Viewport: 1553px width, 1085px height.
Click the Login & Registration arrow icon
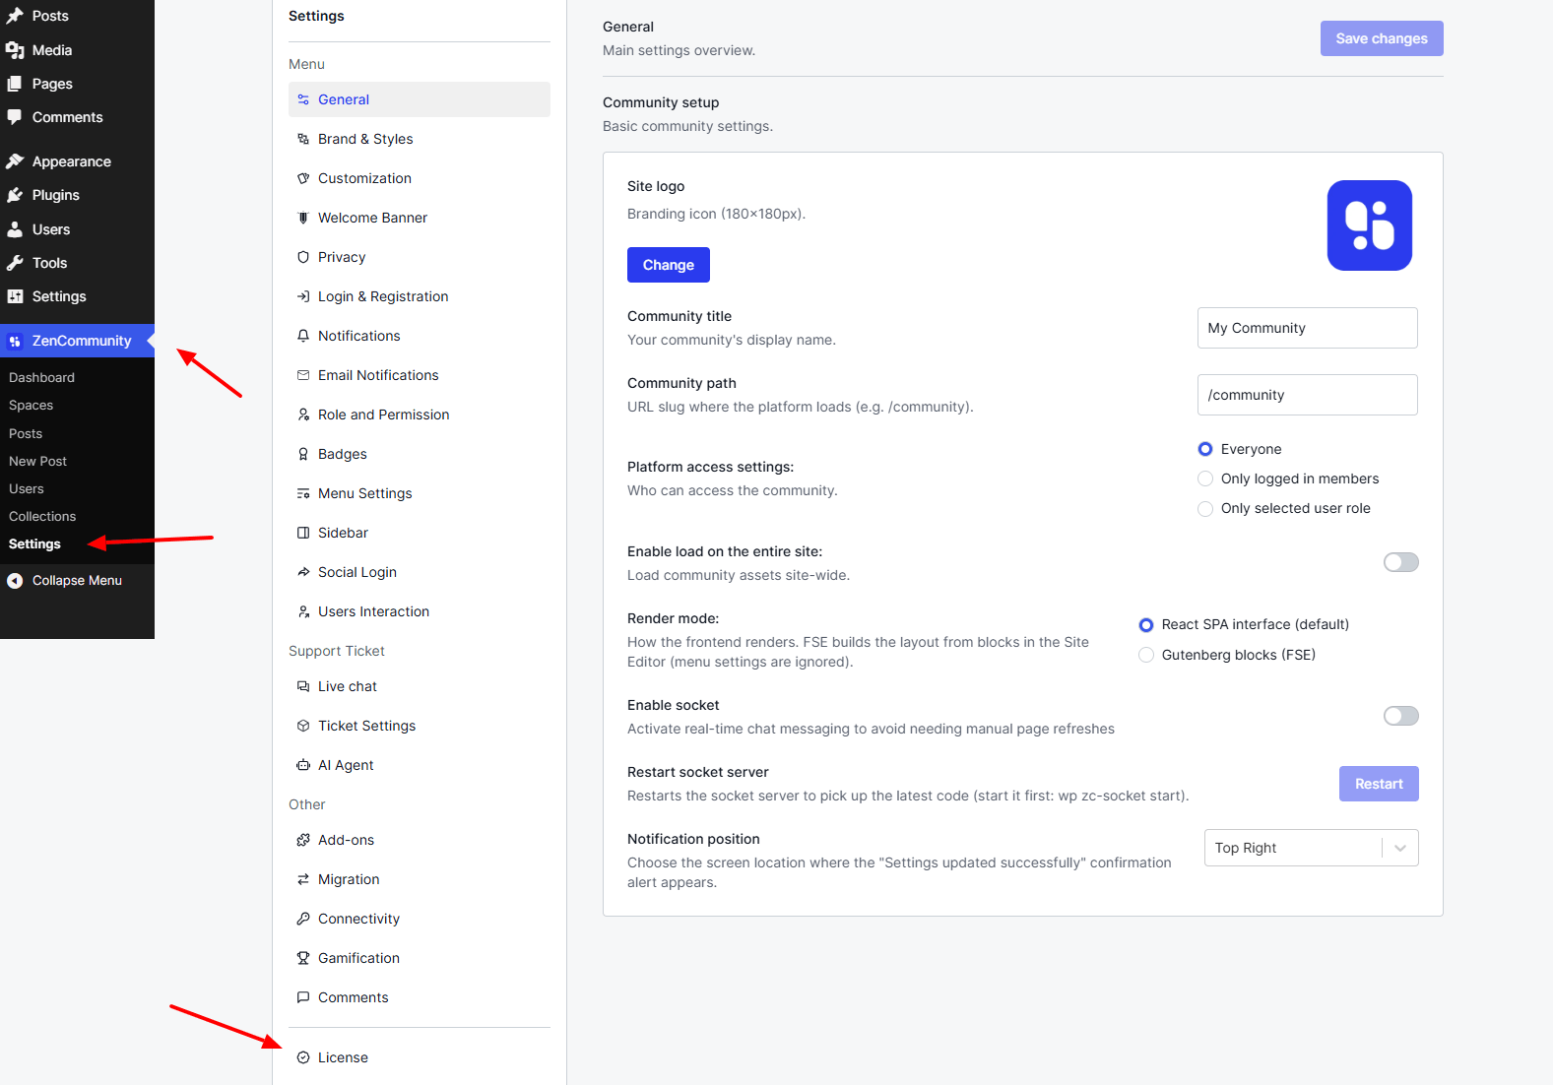pyautogui.click(x=303, y=296)
